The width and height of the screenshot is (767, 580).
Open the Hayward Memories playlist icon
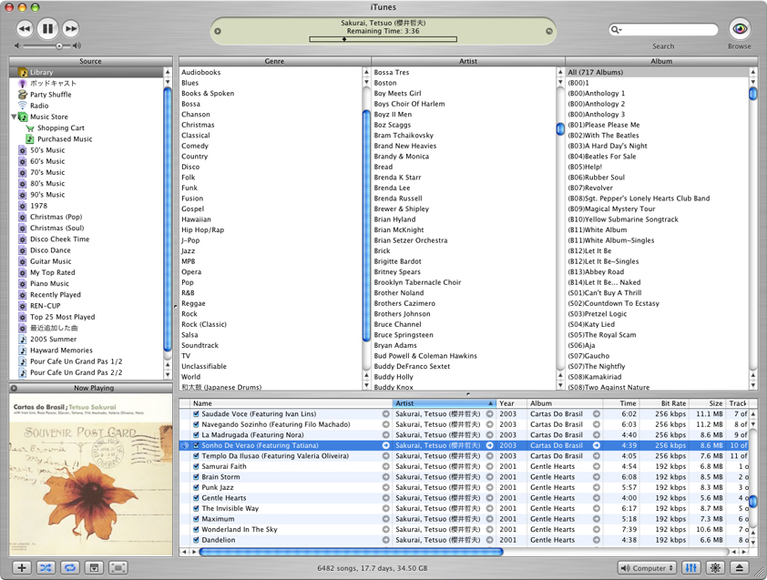[23, 351]
